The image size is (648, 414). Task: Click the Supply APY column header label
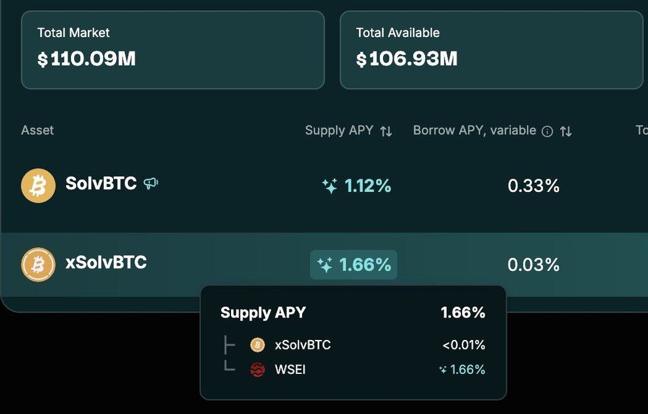(x=339, y=130)
